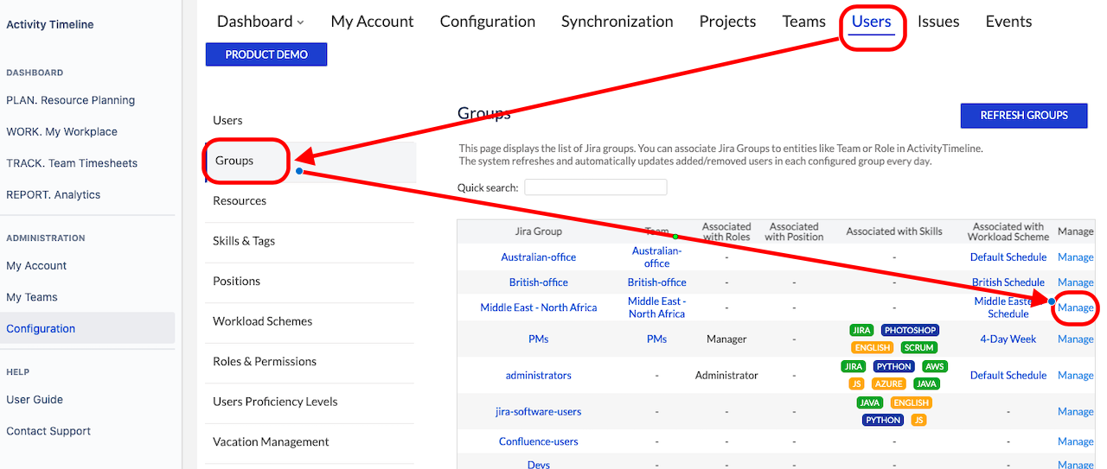
Task: Open Skills & Tags section
Action: pos(244,241)
